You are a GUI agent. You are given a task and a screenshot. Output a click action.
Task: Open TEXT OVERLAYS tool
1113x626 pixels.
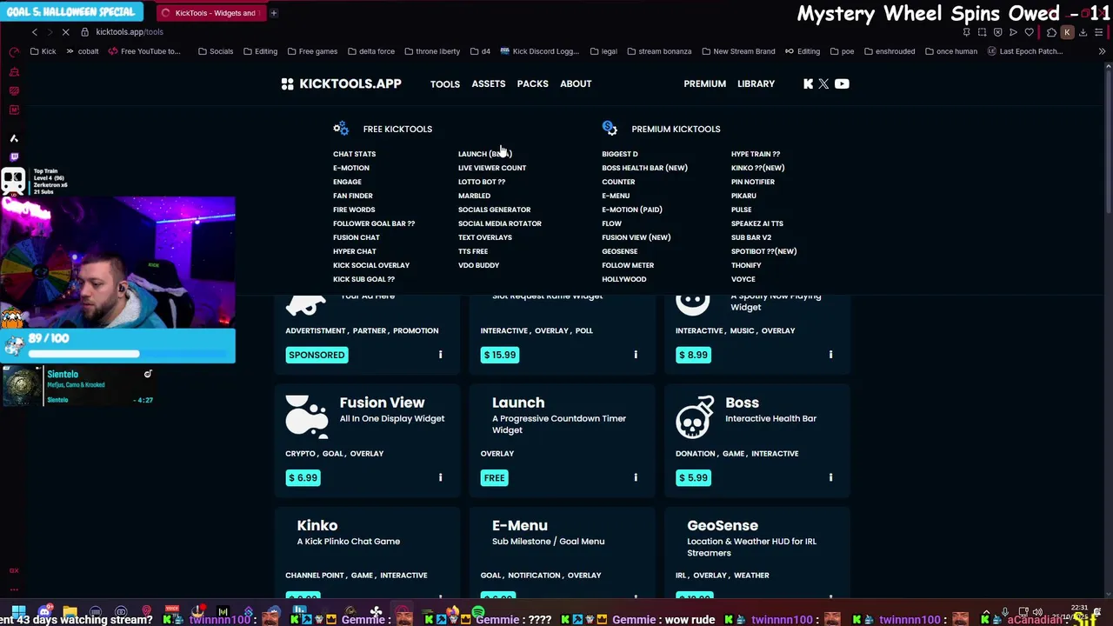pyautogui.click(x=485, y=237)
